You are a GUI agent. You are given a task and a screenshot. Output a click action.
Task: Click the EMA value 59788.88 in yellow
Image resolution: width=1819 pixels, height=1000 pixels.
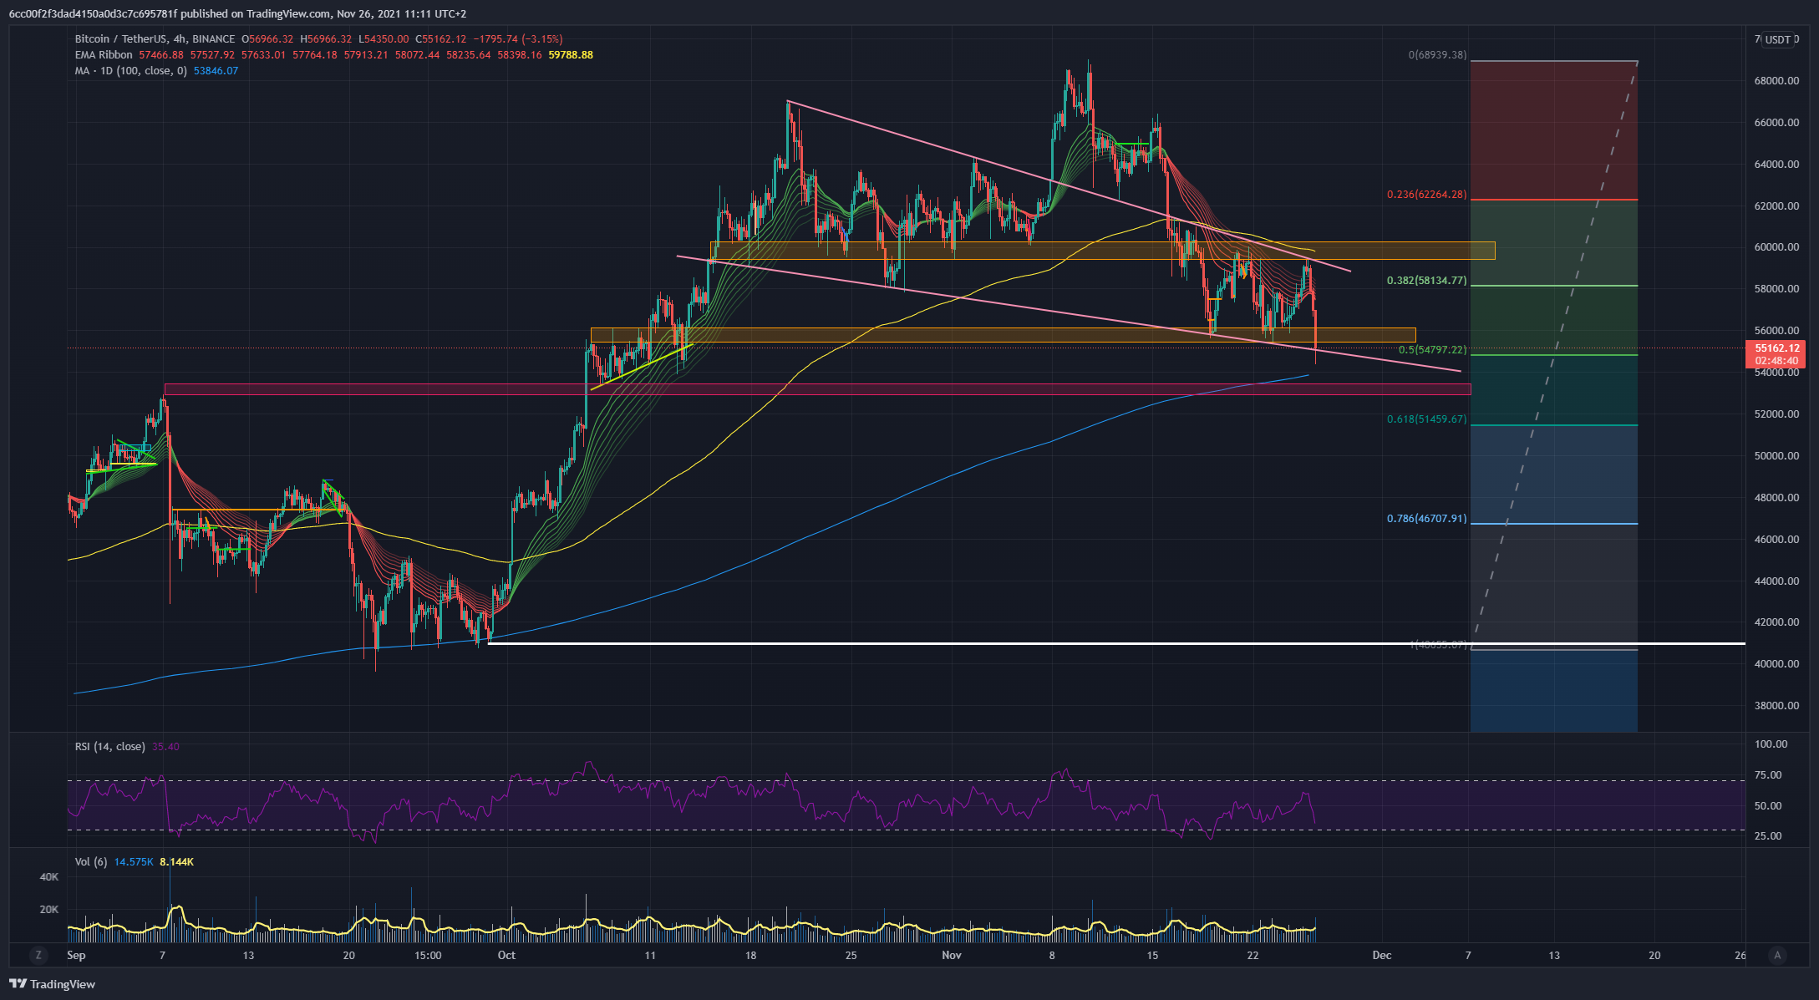pos(571,55)
